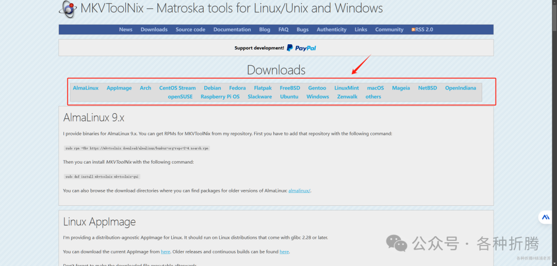
Task: Click the 'Support development!' text
Action: (x=259, y=48)
